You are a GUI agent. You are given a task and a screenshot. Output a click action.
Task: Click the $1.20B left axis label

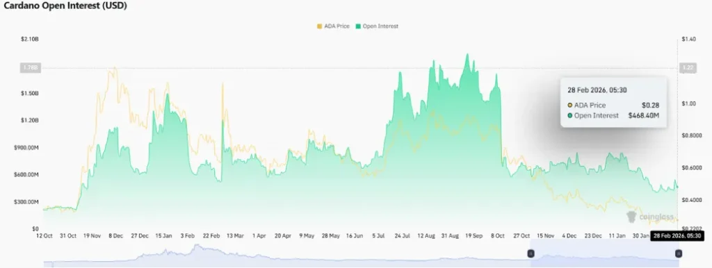point(29,121)
